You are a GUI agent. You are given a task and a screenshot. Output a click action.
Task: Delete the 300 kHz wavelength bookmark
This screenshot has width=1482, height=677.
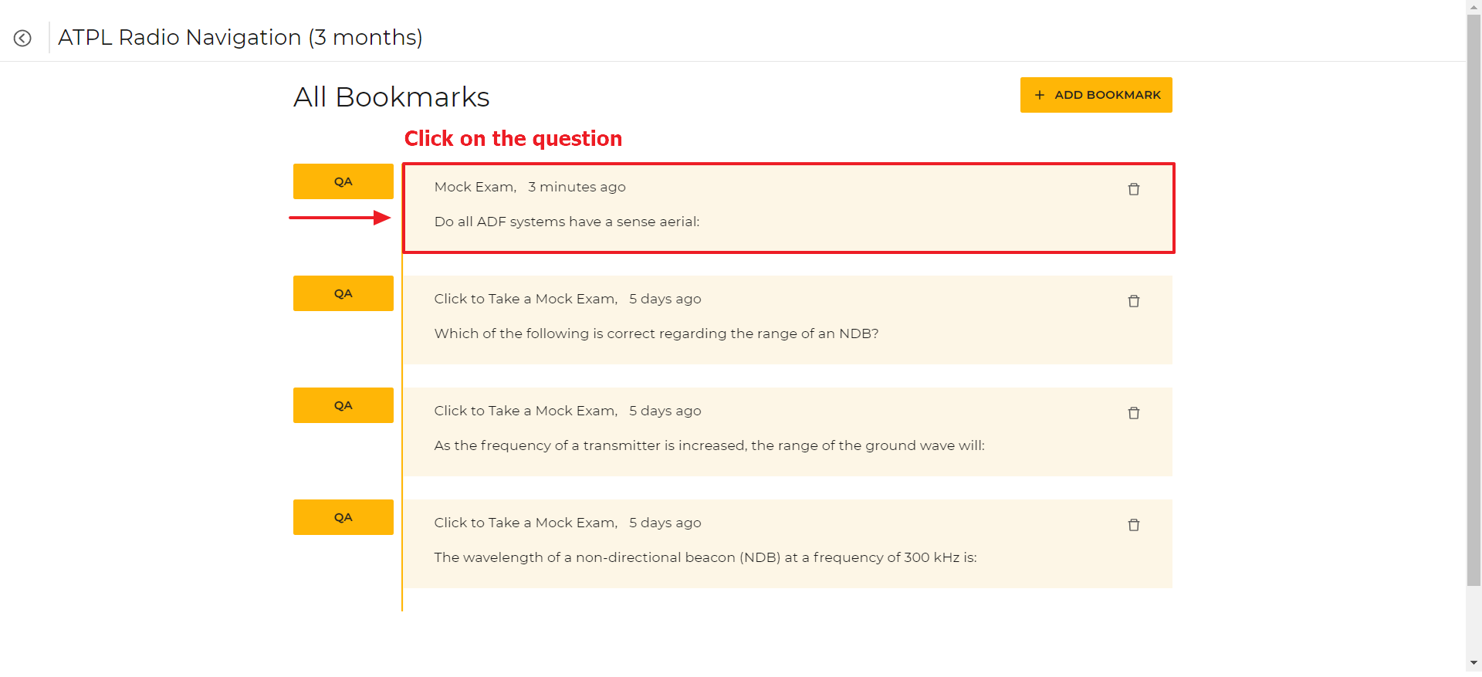[1133, 525]
